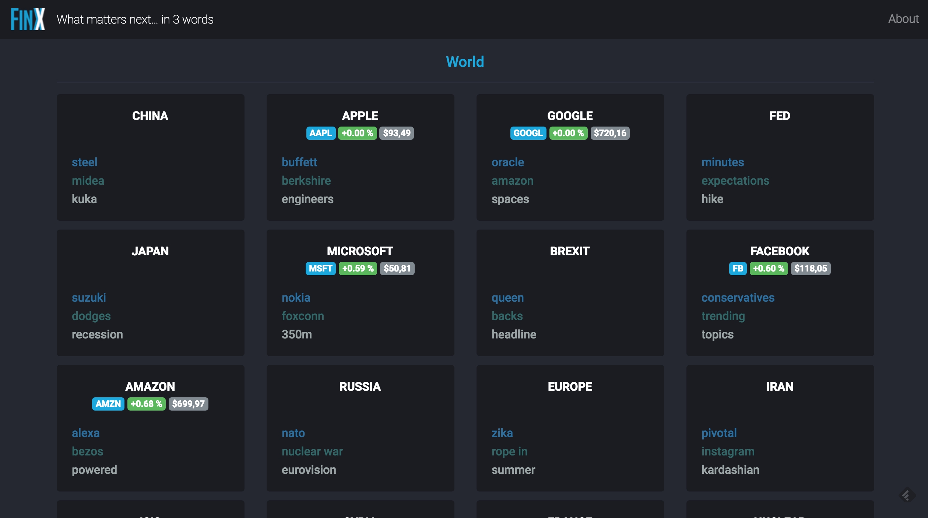Open the RUSSIA topic card title
This screenshot has height=518, width=928.
[360, 387]
